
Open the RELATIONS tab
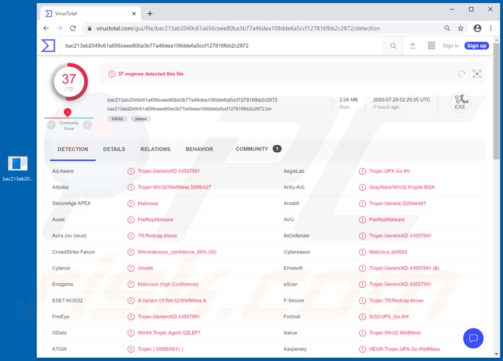[155, 149]
